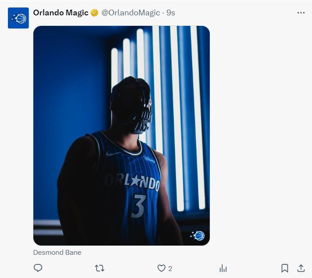Click the jersey number 3 in photo
312x278 pixels.
tap(138, 206)
